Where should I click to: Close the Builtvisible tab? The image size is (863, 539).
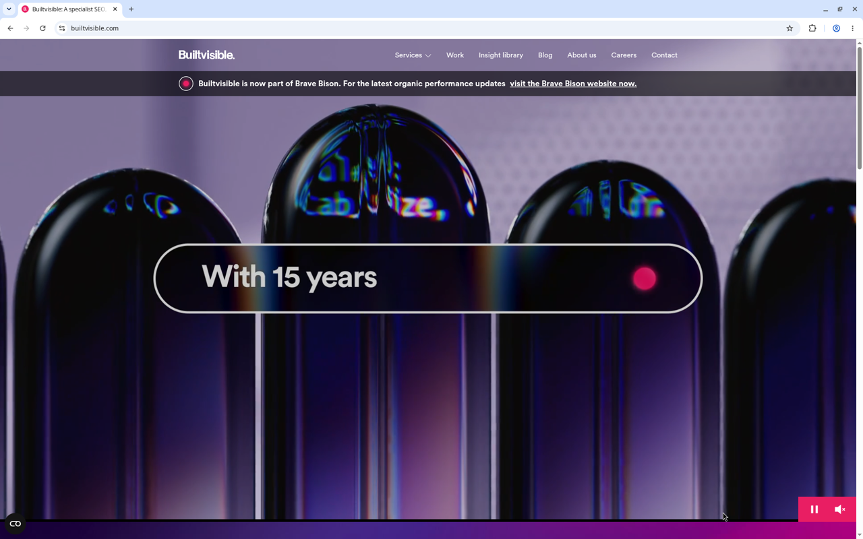[115, 9]
